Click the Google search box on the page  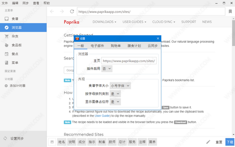pyautogui.click(x=69, y=70)
